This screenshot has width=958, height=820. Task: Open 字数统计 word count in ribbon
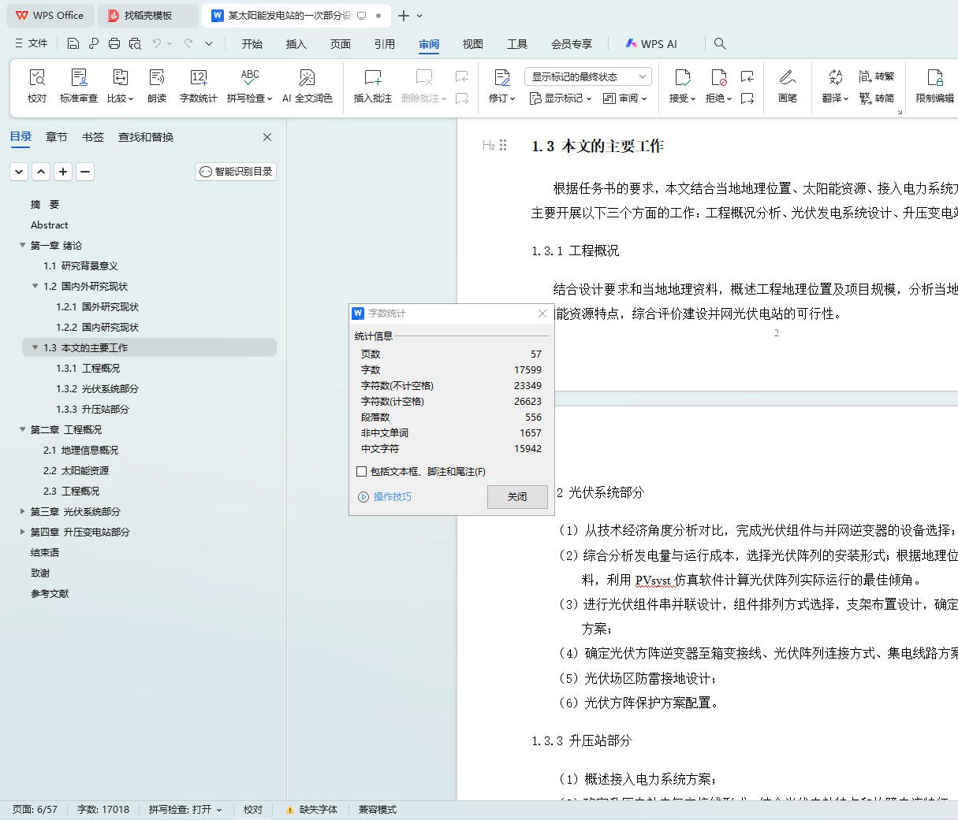198,85
